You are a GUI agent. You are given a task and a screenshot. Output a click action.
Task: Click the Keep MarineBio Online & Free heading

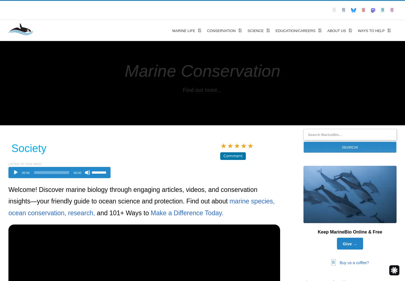[350, 232]
